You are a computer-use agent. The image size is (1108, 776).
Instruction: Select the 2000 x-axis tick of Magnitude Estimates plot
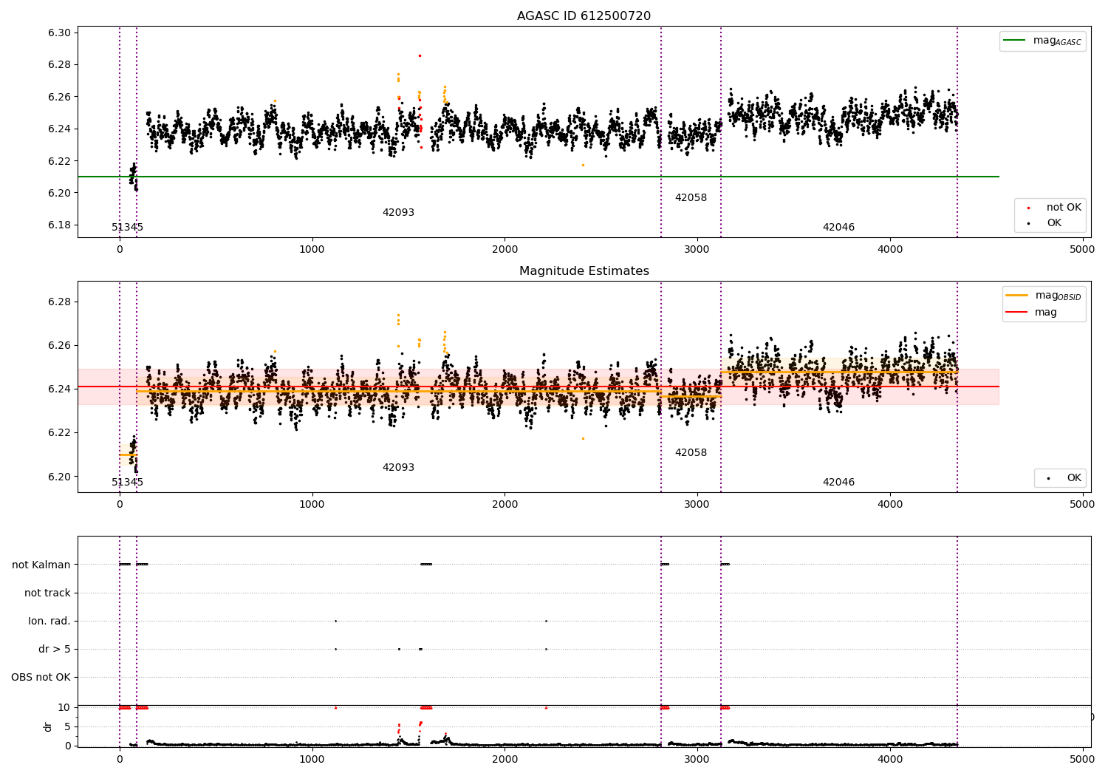pyautogui.click(x=505, y=505)
